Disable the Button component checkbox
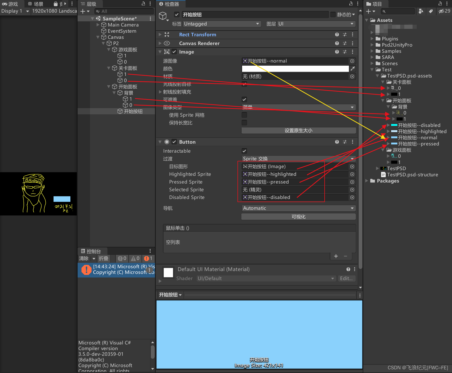This screenshot has height=373, width=452. pos(174,142)
